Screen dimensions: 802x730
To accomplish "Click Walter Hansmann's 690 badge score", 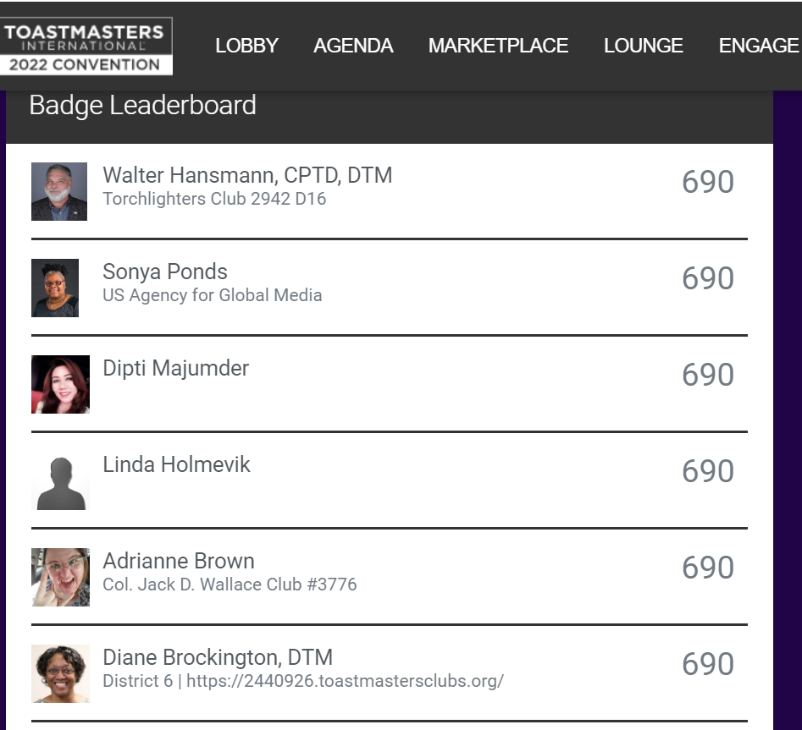I will click(707, 182).
